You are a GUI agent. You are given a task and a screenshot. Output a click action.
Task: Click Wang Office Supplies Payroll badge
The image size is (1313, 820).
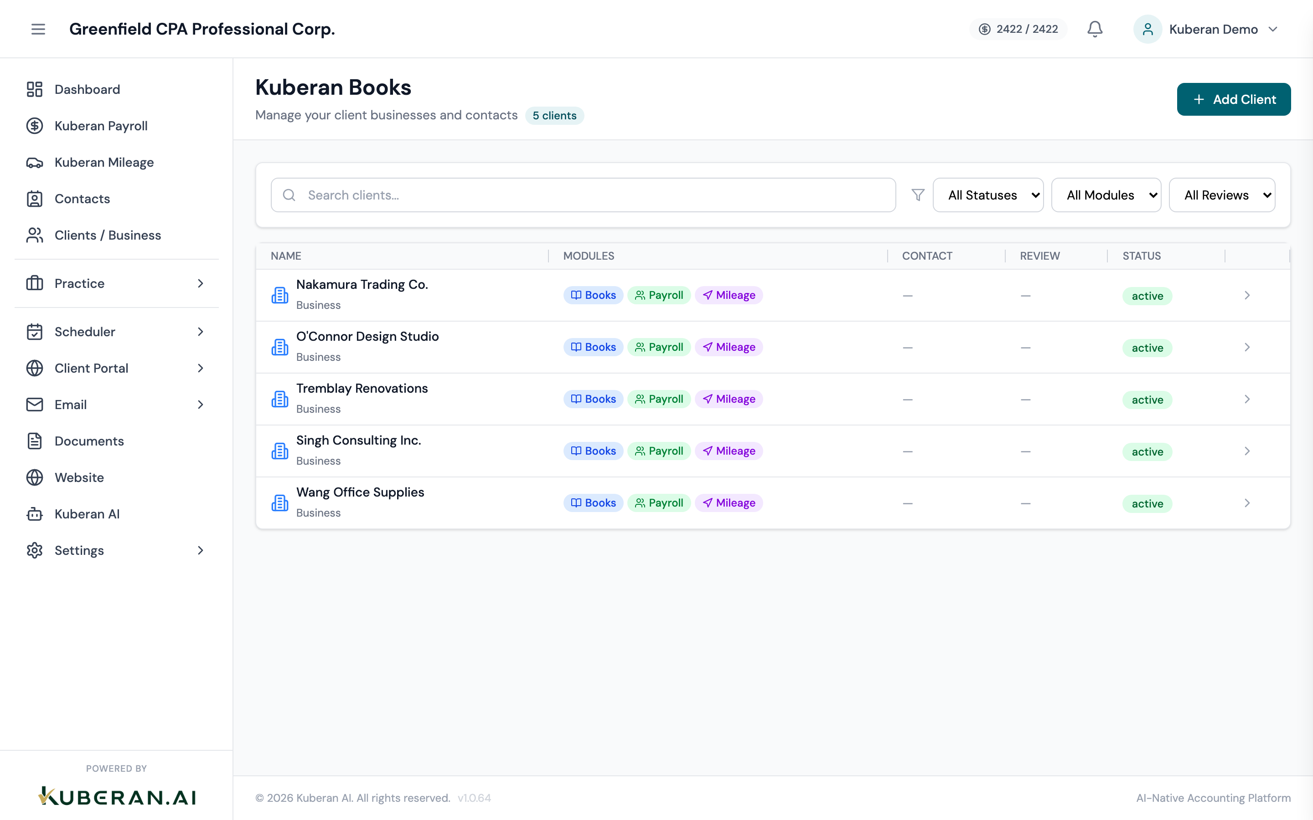pyautogui.click(x=659, y=503)
